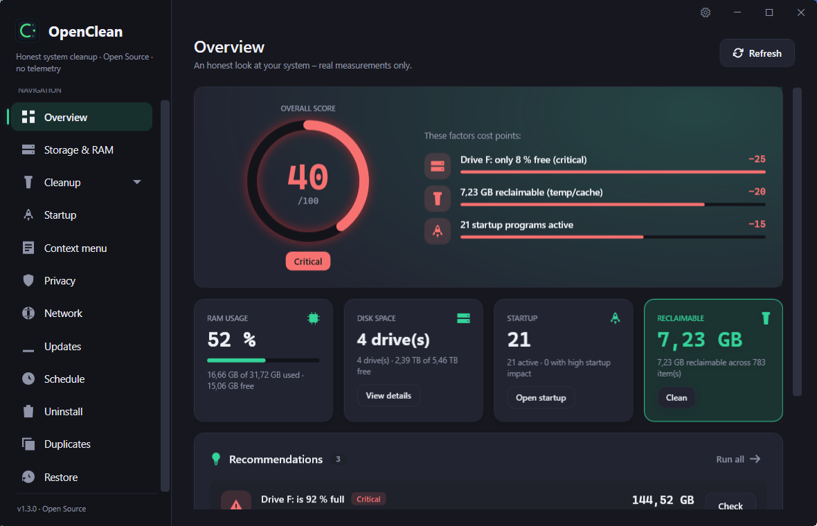Screen dimensions: 817x526
Task: Click the rocket icon beside startup programs factor
Action: [x=438, y=231]
